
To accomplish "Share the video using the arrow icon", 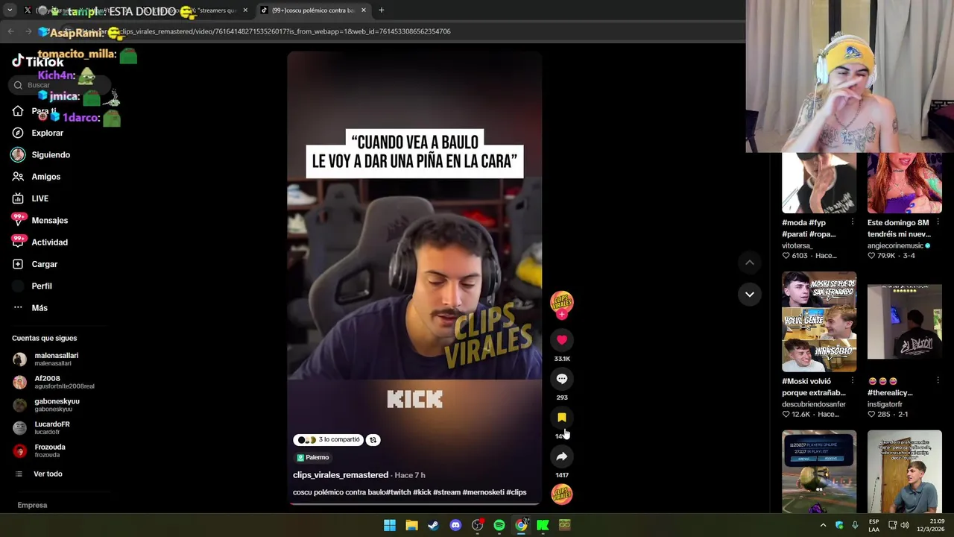I will (x=562, y=456).
